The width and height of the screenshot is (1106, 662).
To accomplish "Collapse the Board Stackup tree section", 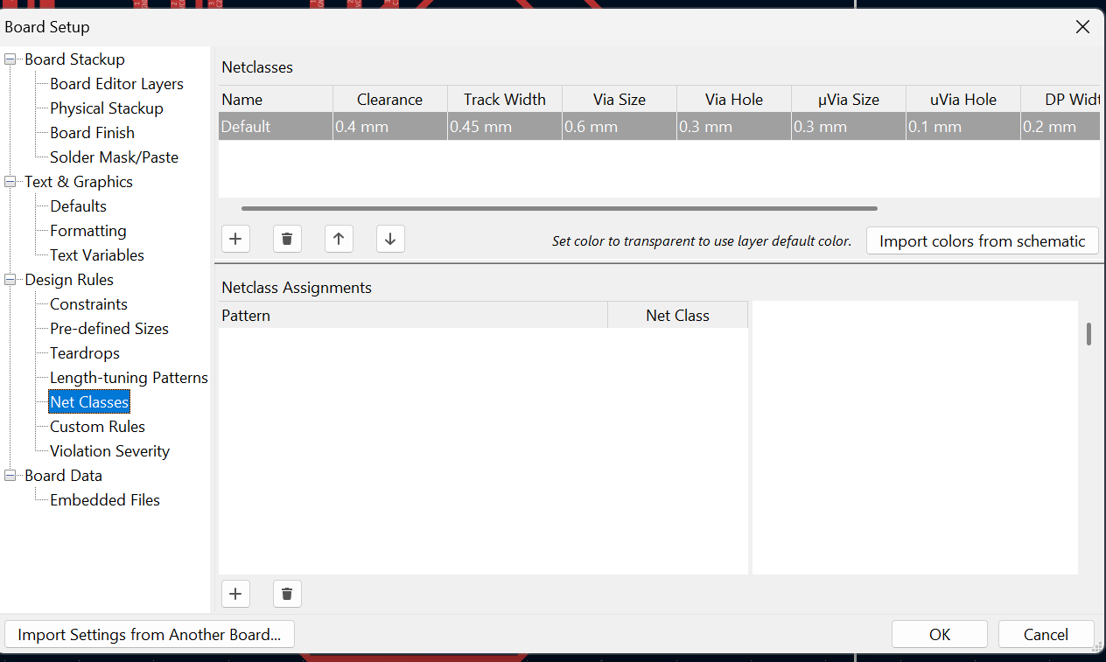I will [9, 59].
